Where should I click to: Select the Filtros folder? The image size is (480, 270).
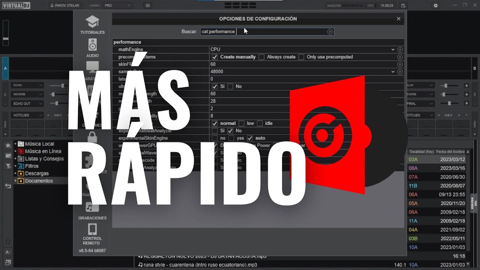(x=32, y=166)
